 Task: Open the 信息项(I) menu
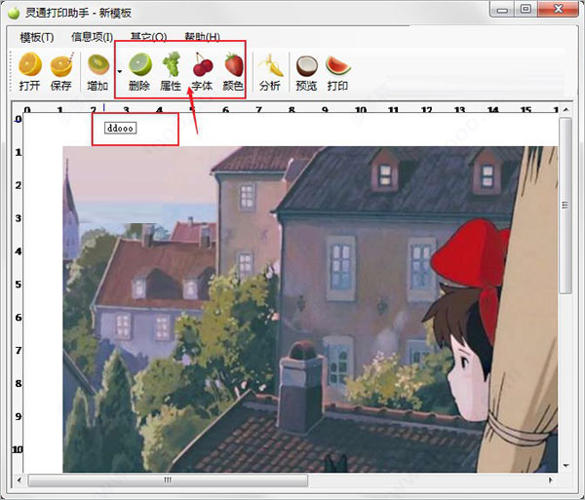(92, 37)
